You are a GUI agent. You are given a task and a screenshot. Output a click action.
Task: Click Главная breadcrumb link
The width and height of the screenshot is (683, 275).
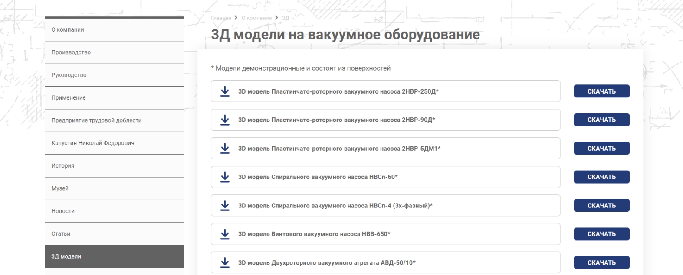tap(221, 18)
